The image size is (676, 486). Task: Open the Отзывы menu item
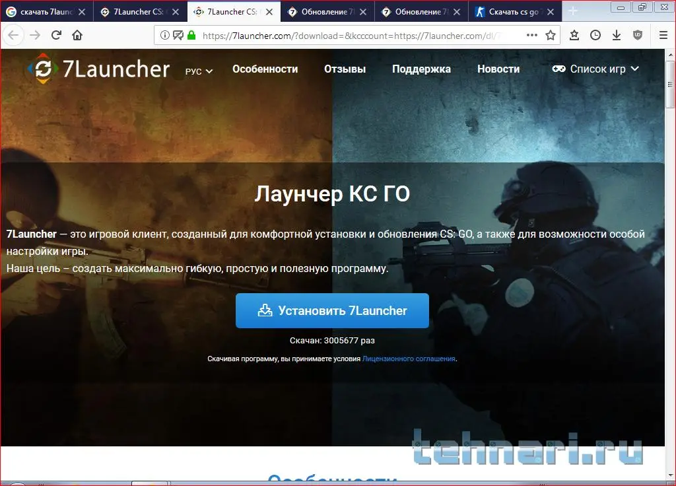coord(345,69)
